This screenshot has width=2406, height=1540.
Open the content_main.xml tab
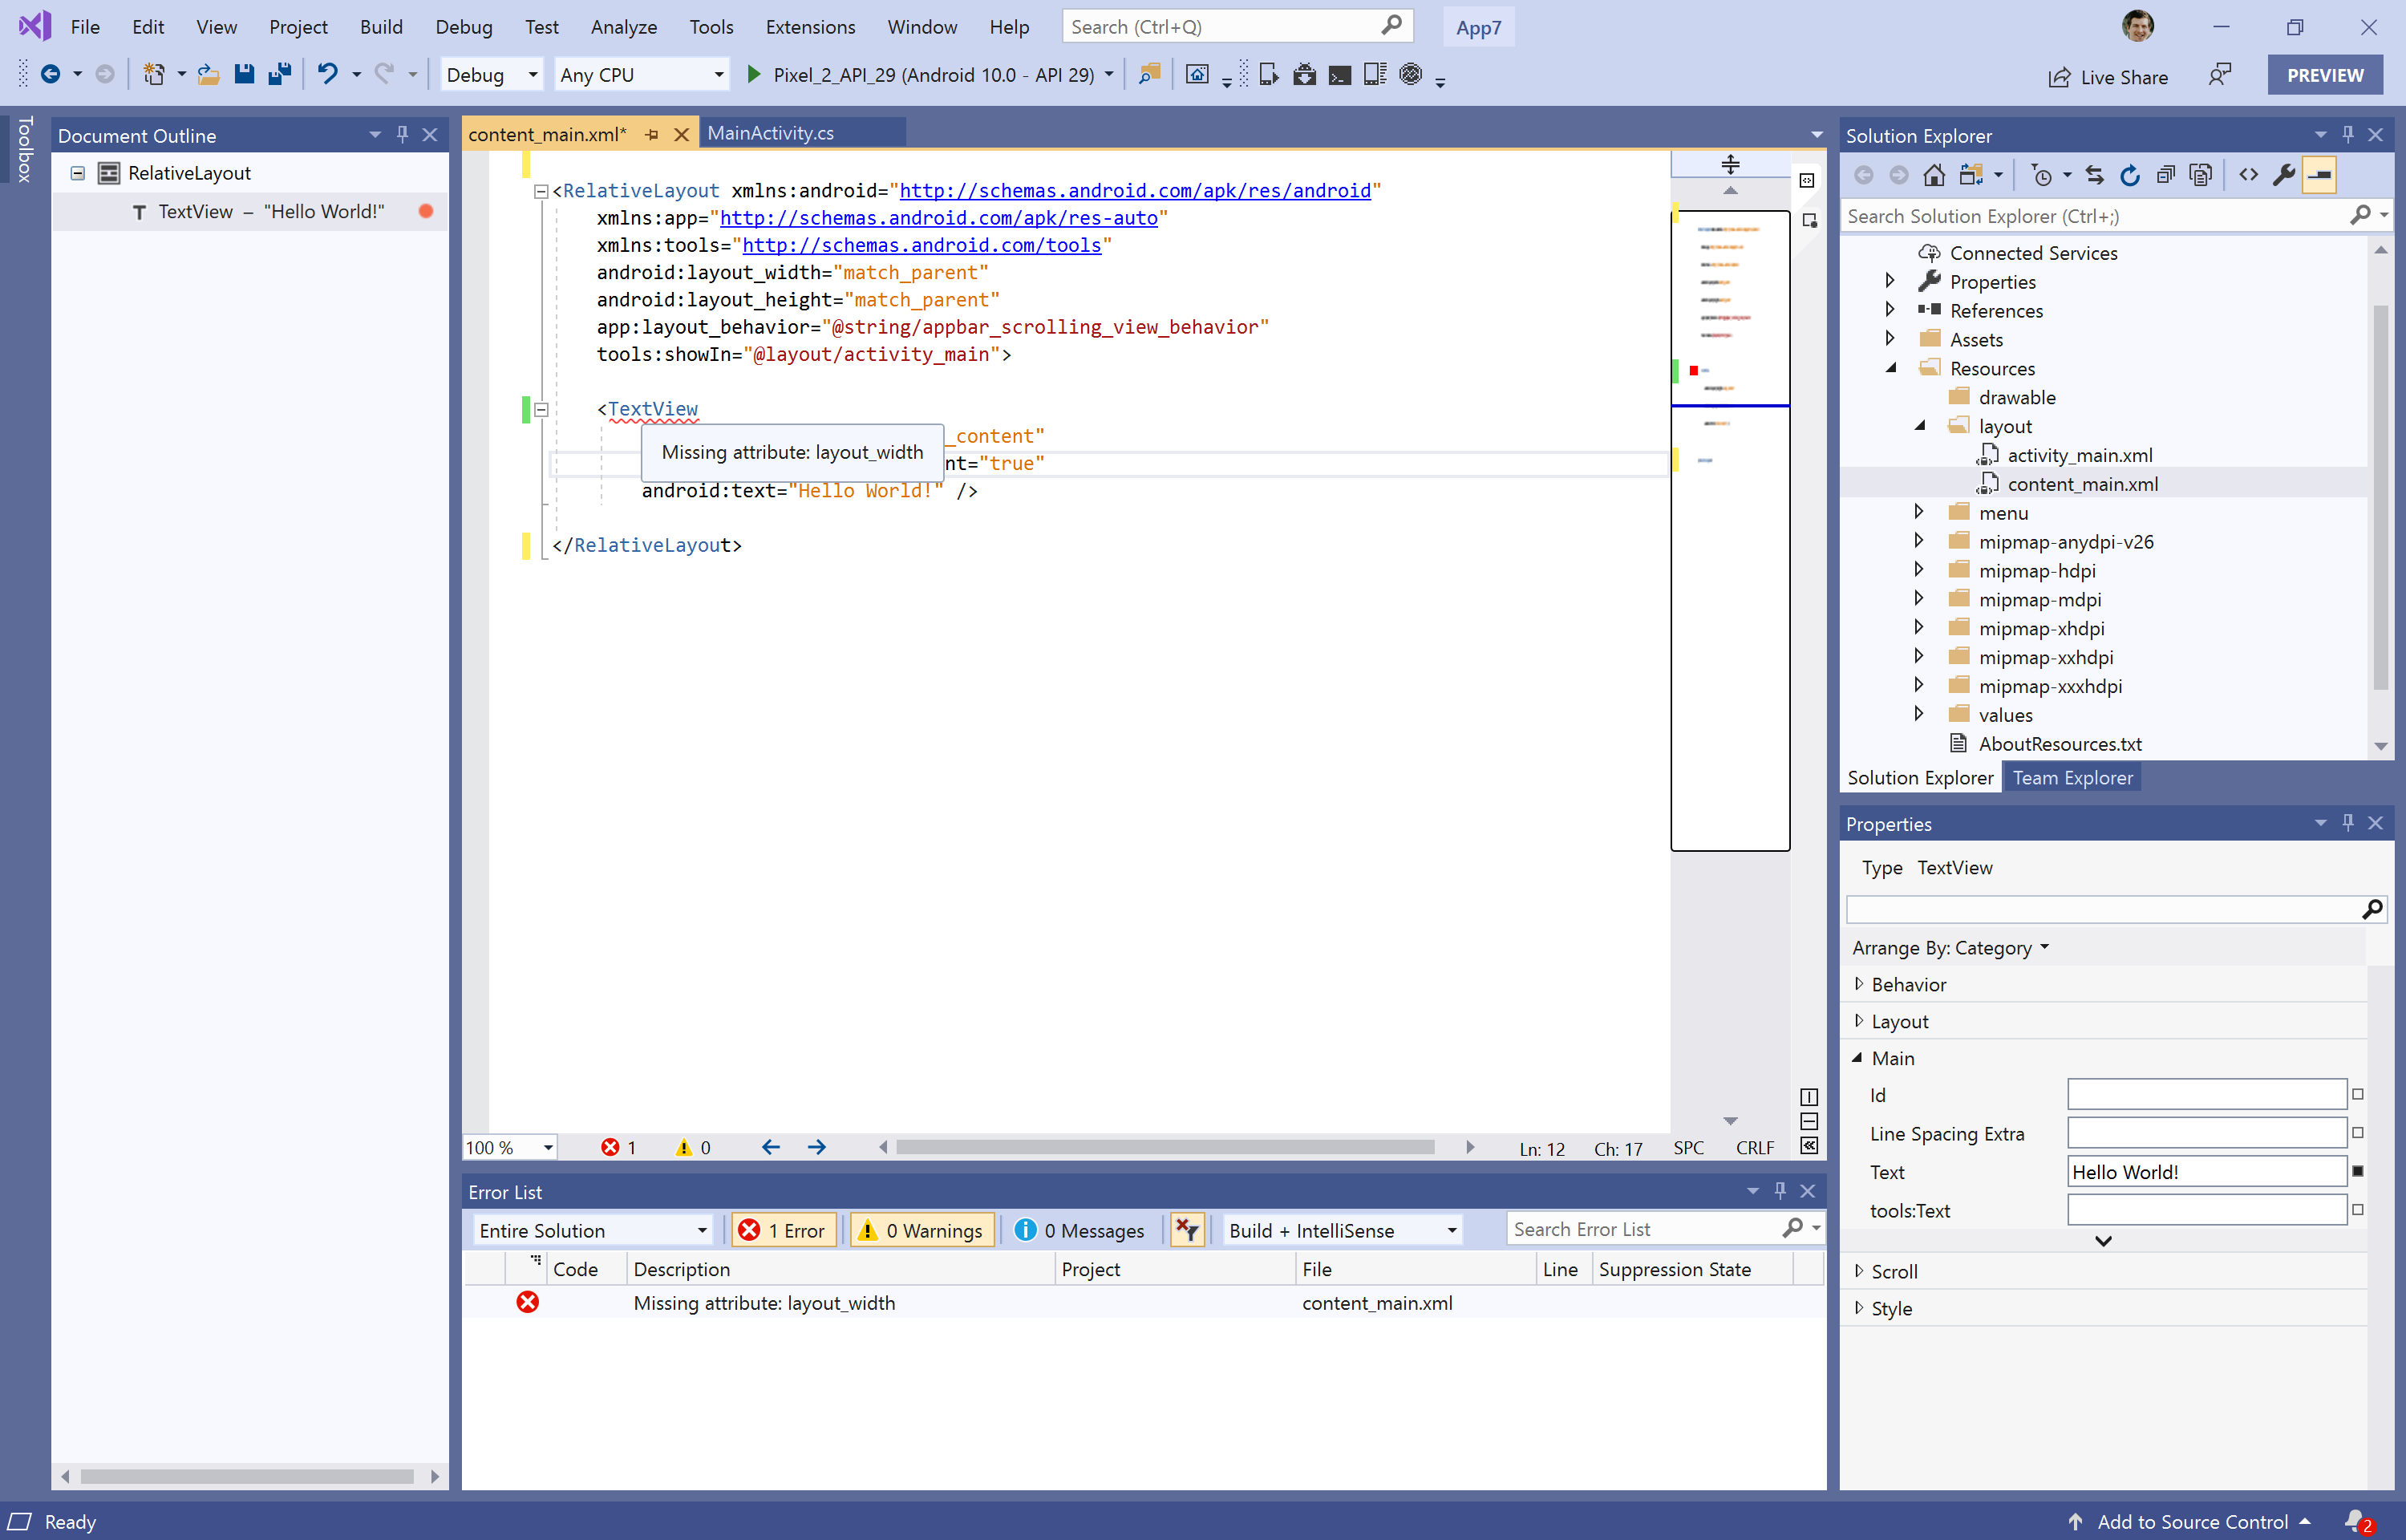[x=549, y=133]
